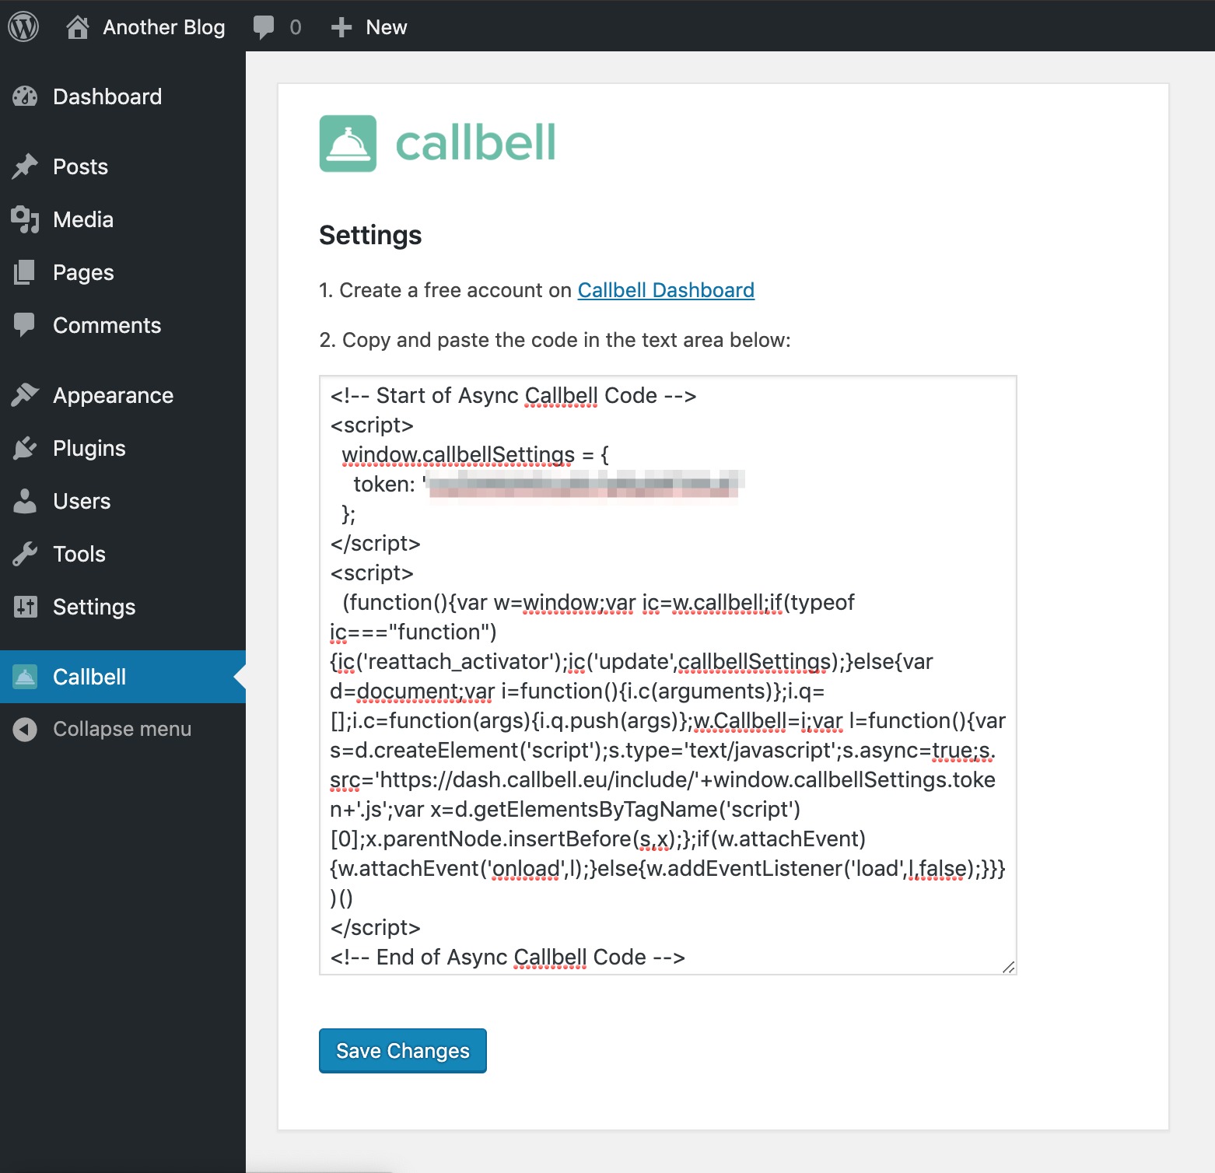Follow the Callbell Dashboard link
1215x1173 pixels.
pyautogui.click(x=666, y=290)
